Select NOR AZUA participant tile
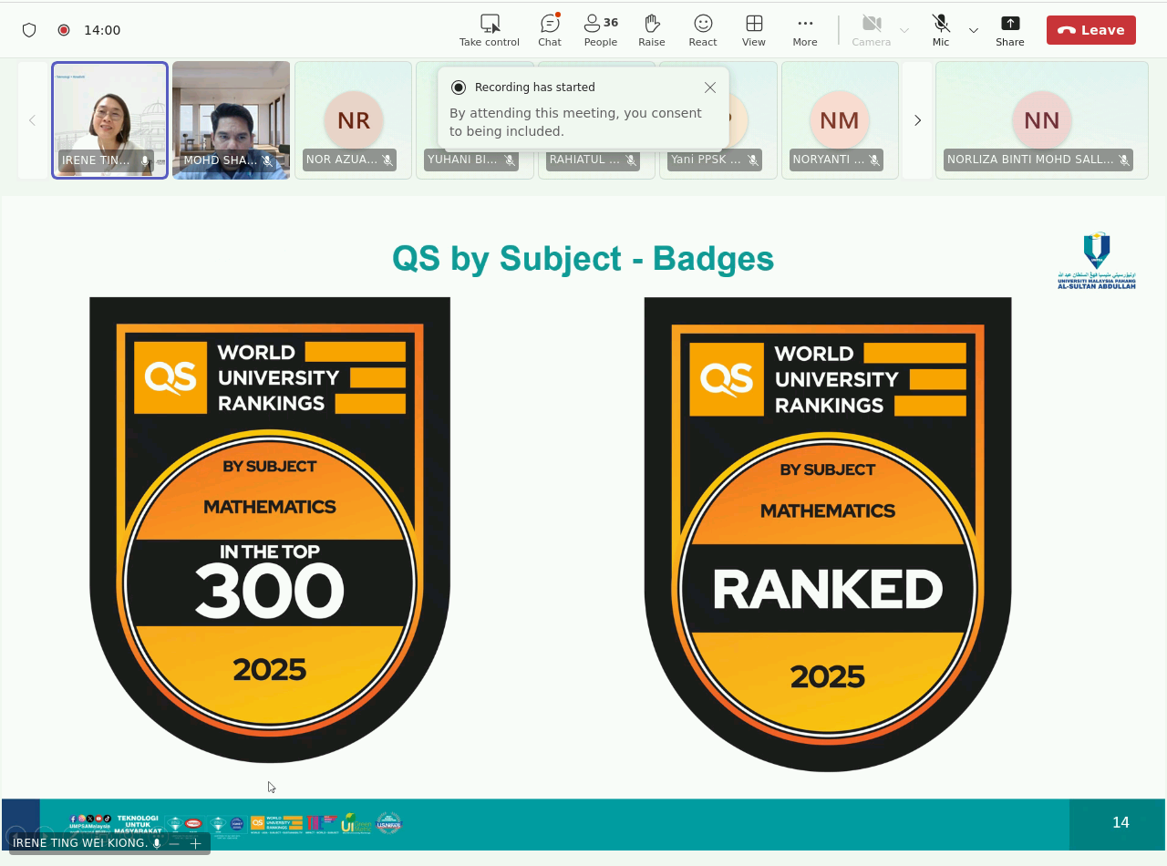Viewport: 1167px width, 866px height. pyautogui.click(x=354, y=120)
